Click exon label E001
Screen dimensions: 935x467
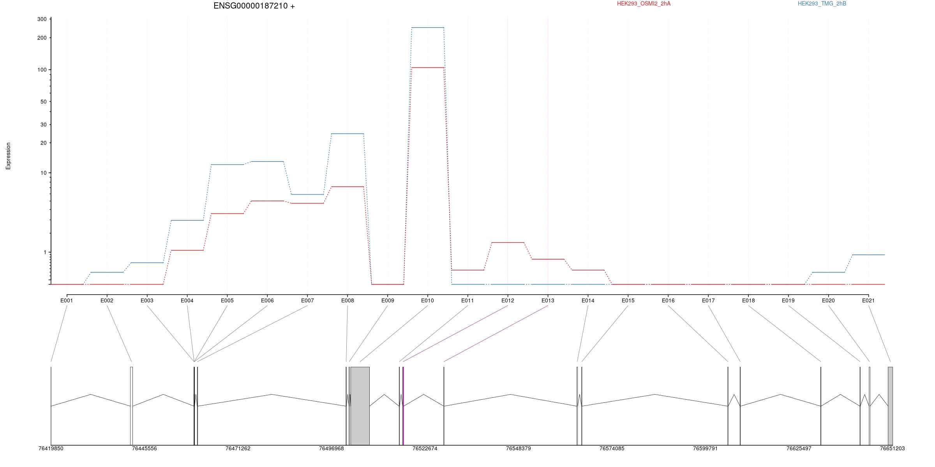tap(67, 300)
